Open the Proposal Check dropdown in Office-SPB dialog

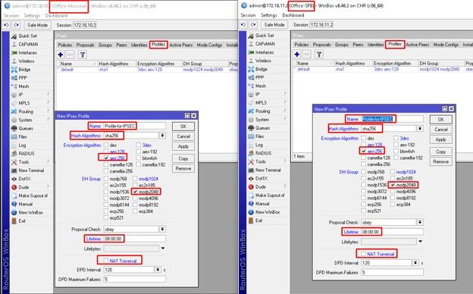point(420,222)
